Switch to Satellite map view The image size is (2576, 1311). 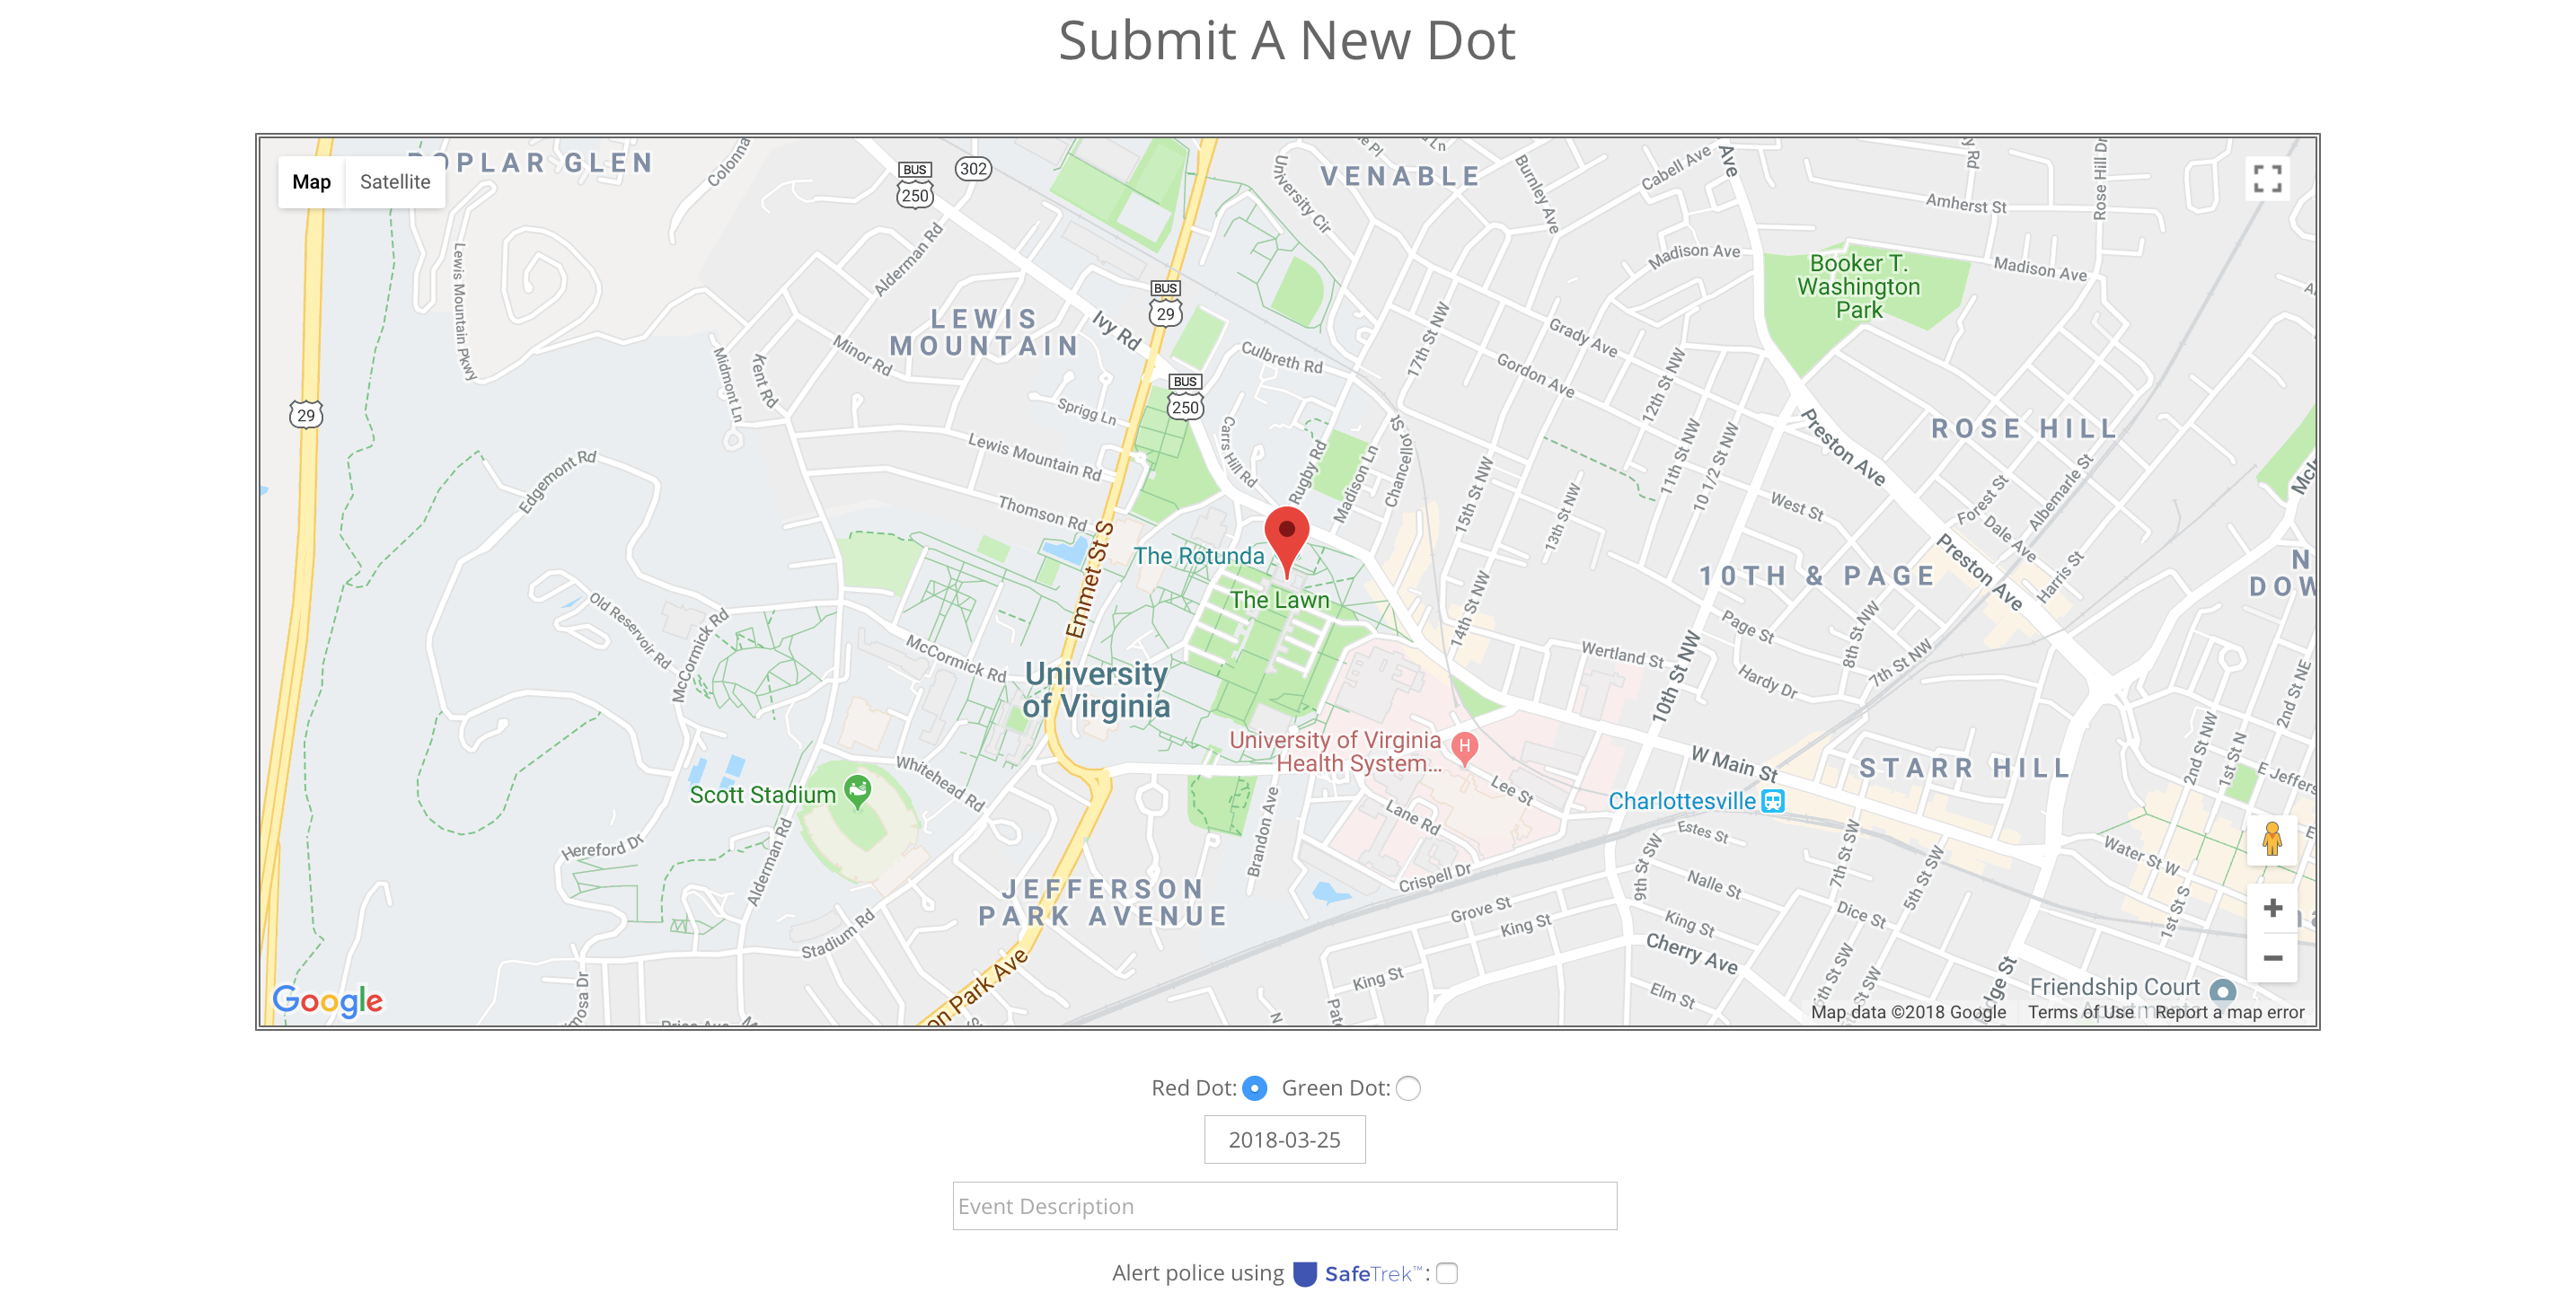395,182
